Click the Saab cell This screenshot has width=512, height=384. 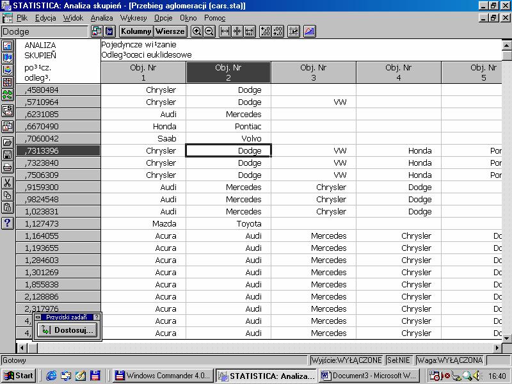[x=143, y=138]
